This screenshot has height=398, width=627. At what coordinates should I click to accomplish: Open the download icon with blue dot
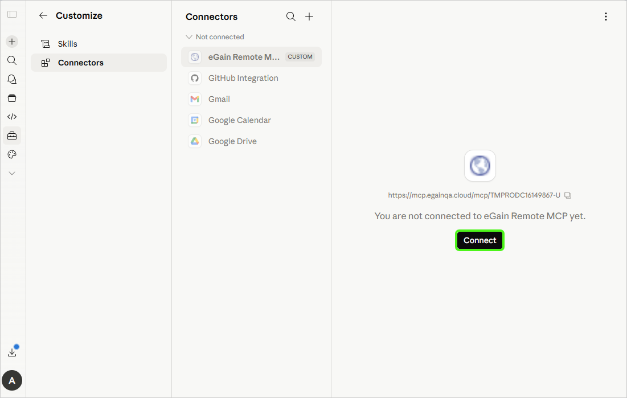[x=13, y=351]
